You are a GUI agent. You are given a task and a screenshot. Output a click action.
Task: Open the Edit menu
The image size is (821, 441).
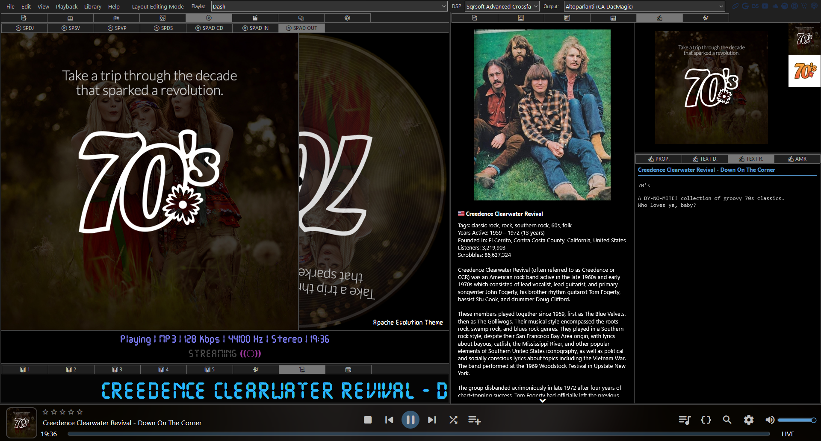[x=26, y=6]
